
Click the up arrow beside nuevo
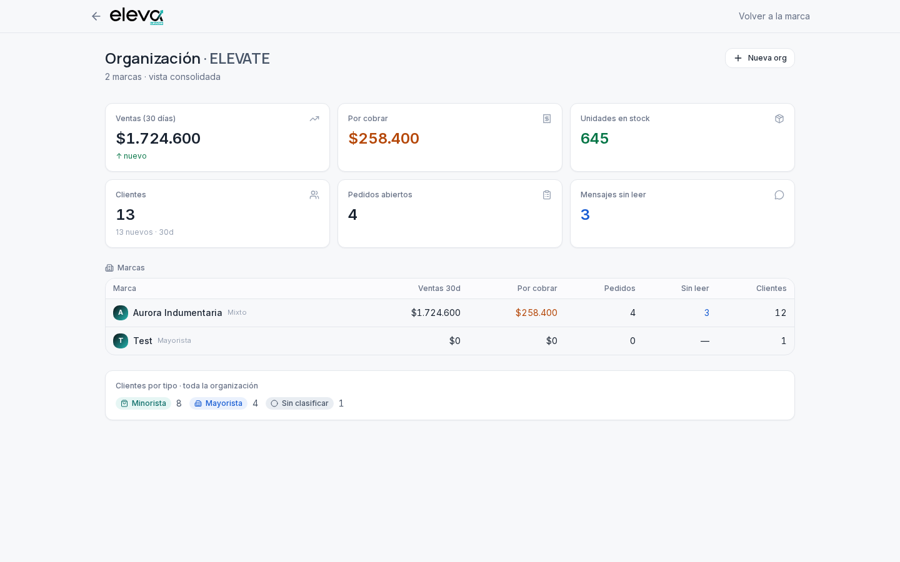(x=119, y=156)
